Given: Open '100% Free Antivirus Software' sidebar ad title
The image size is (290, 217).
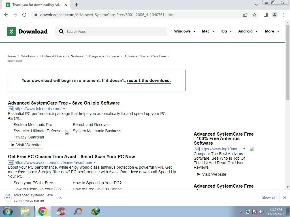Looking at the screenshot, I should [224, 138].
